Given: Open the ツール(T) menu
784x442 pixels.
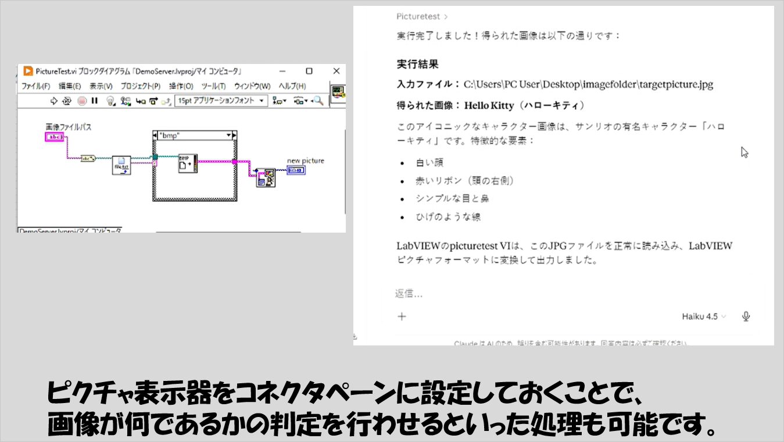Looking at the screenshot, I should coord(213,86).
